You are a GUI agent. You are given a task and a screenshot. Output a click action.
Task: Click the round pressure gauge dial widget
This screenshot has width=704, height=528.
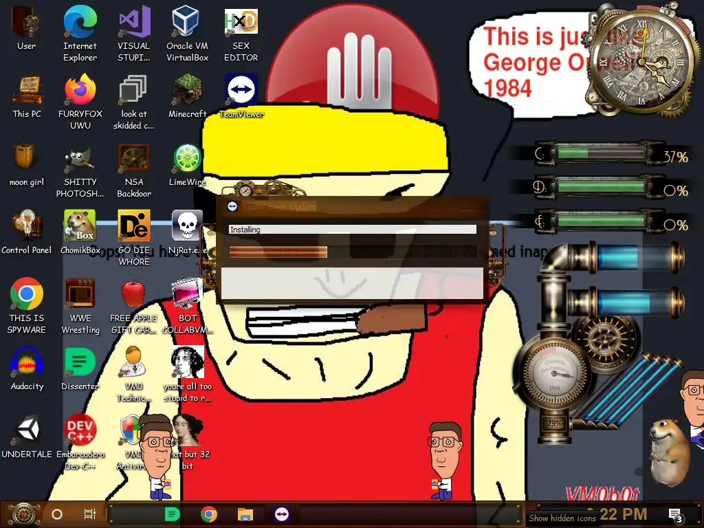pyautogui.click(x=555, y=373)
